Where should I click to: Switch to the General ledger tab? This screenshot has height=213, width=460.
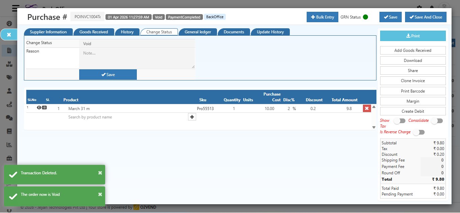click(198, 32)
